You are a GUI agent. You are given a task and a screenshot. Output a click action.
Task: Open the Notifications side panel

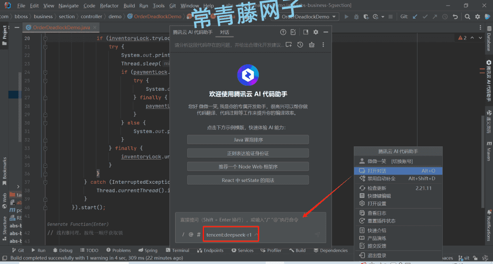(x=489, y=225)
